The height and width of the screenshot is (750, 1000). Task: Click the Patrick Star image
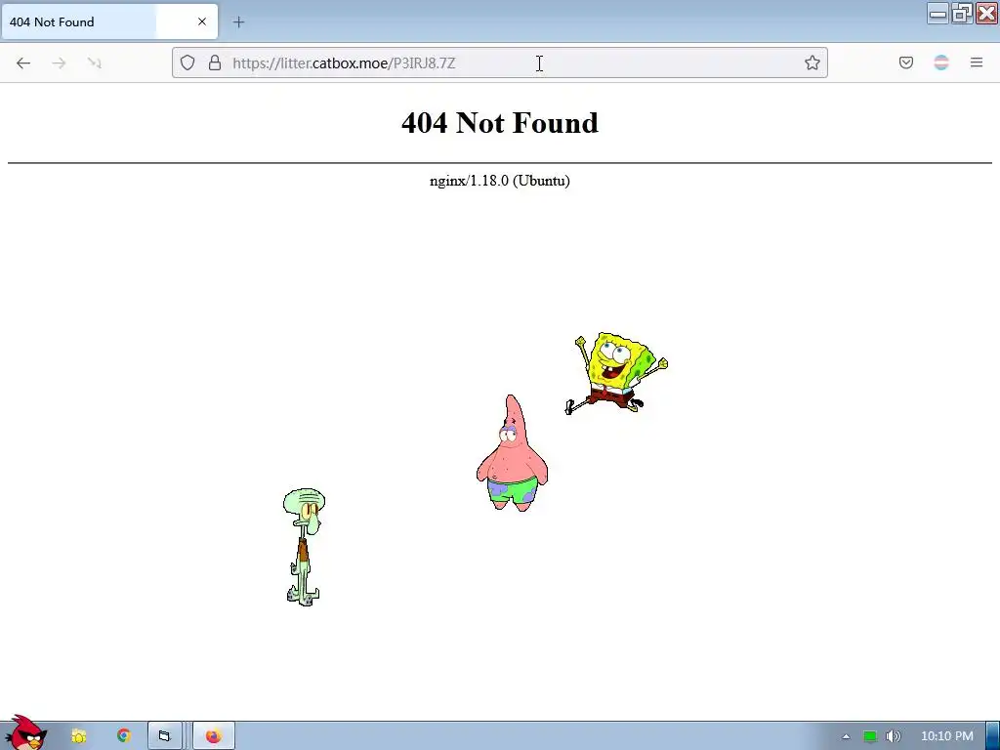pyautogui.click(x=512, y=453)
